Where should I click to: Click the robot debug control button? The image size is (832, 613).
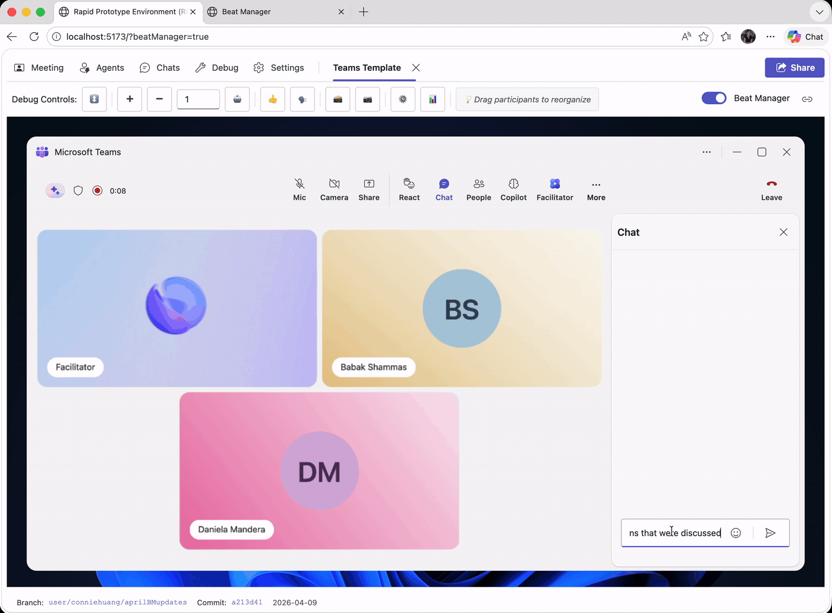(x=237, y=99)
